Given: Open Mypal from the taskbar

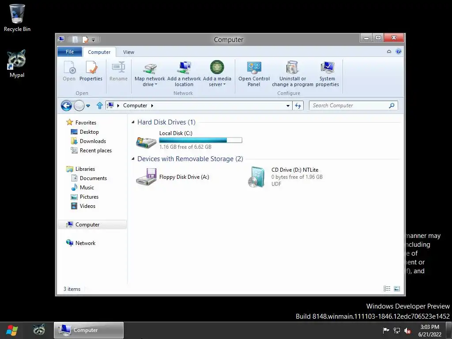Looking at the screenshot, I should tap(39, 330).
